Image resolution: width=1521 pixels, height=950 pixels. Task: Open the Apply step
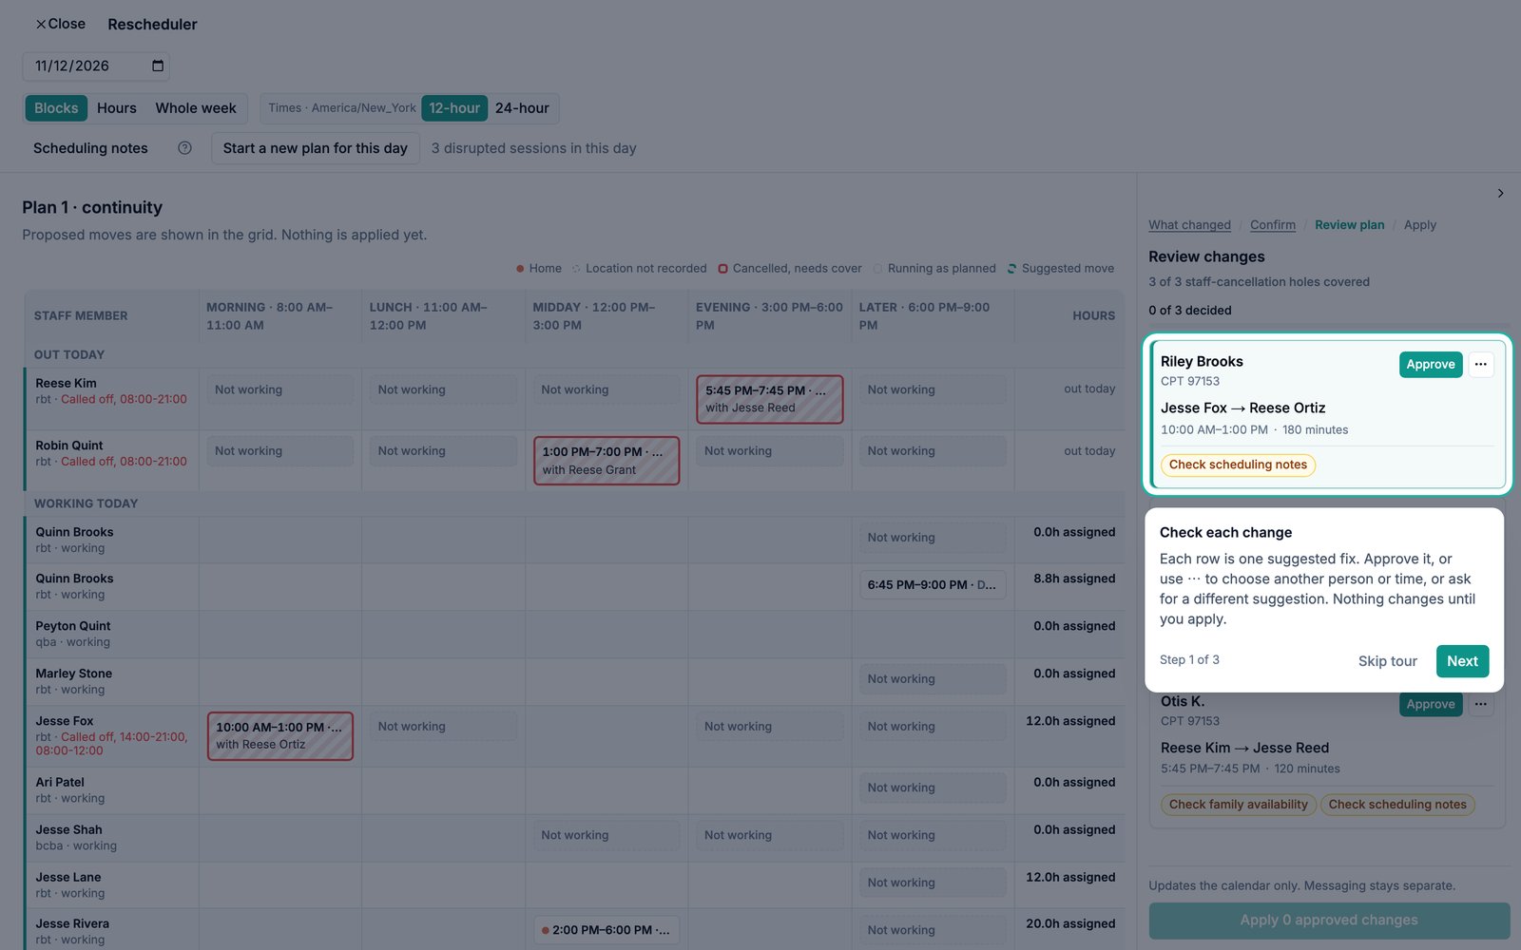click(1419, 225)
